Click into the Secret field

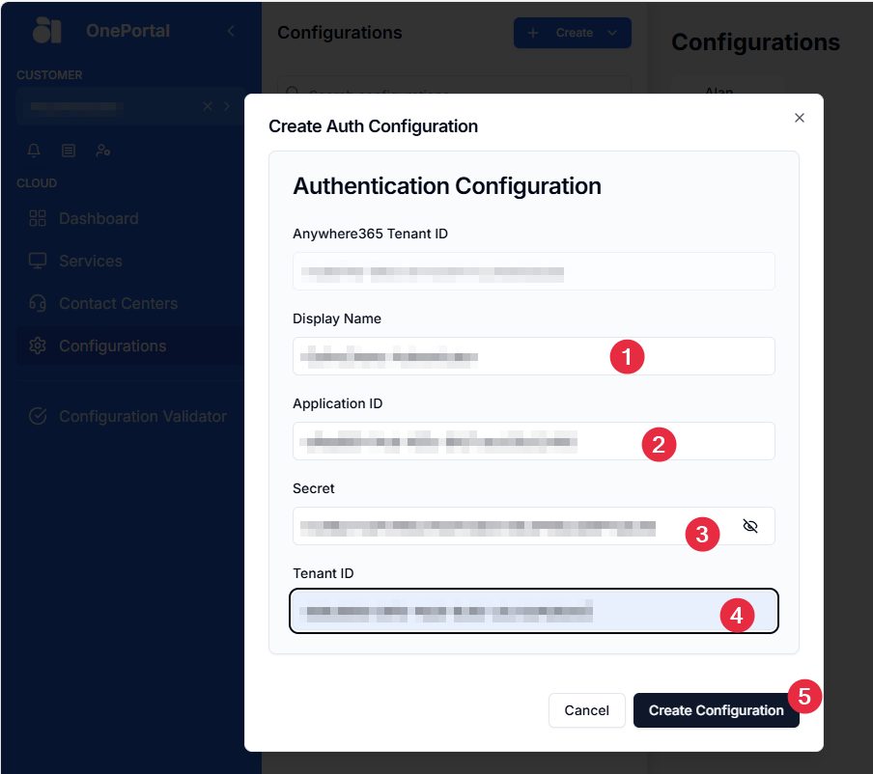click(x=534, y=526)
